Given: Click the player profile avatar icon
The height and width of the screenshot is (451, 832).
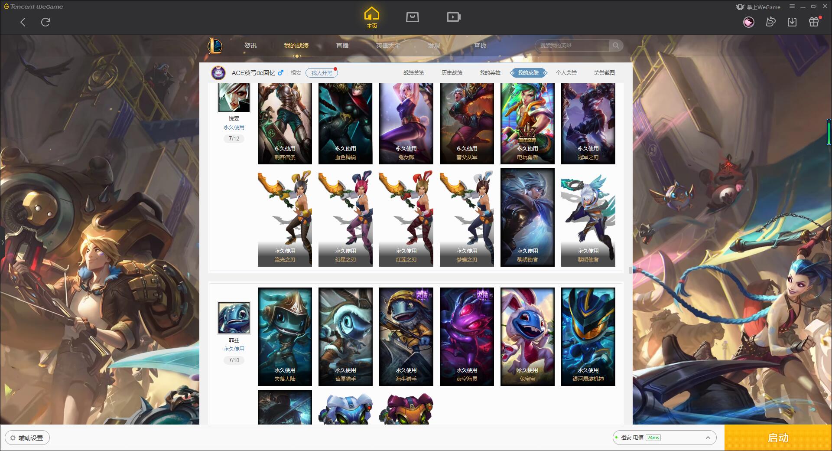Looking at the screenshot, I should 218,72.
